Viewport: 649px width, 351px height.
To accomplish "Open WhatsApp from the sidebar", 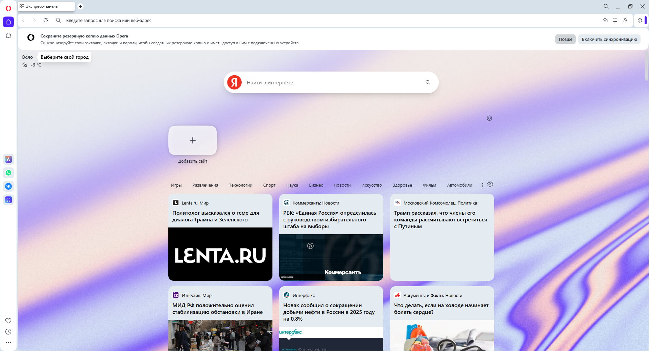I will [x=8, y=173].
